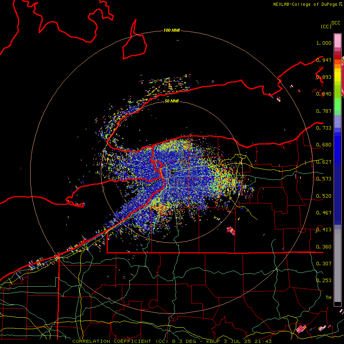Click the 0.627 scale value
The height and width of the screenshot is (344, 344).
[x=324, y=162]
